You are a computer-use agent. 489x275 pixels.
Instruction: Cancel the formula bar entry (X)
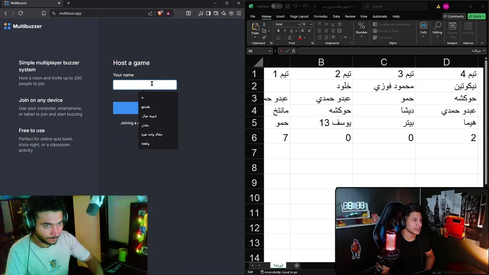click(x=281, y=51)
